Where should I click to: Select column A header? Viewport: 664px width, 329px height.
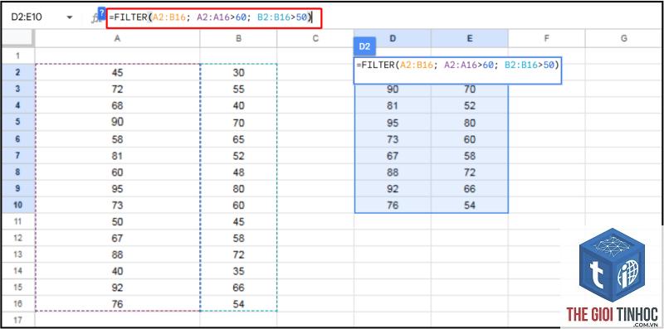tap(117, 38)
